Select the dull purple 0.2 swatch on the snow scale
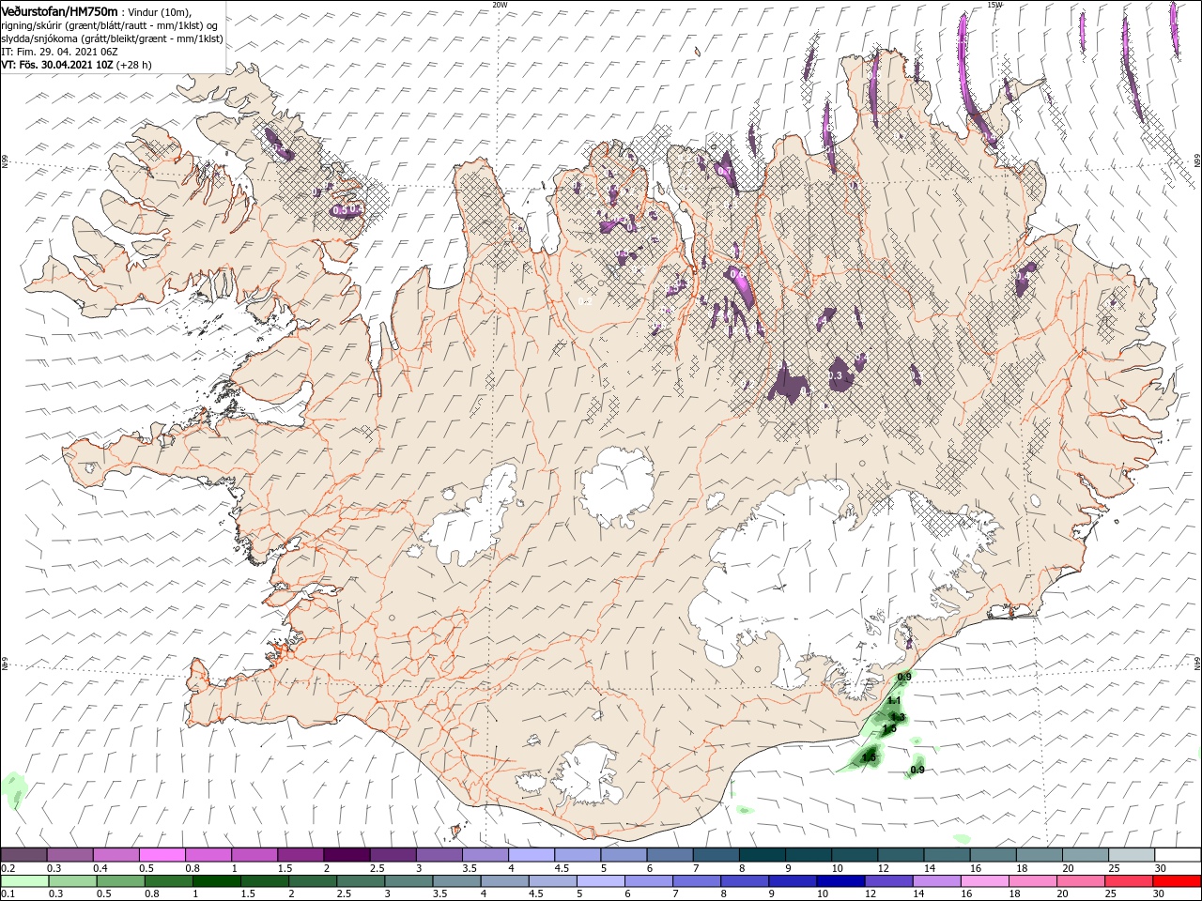The height and width of the screenshot is (901, 1202). coord(23,854)
